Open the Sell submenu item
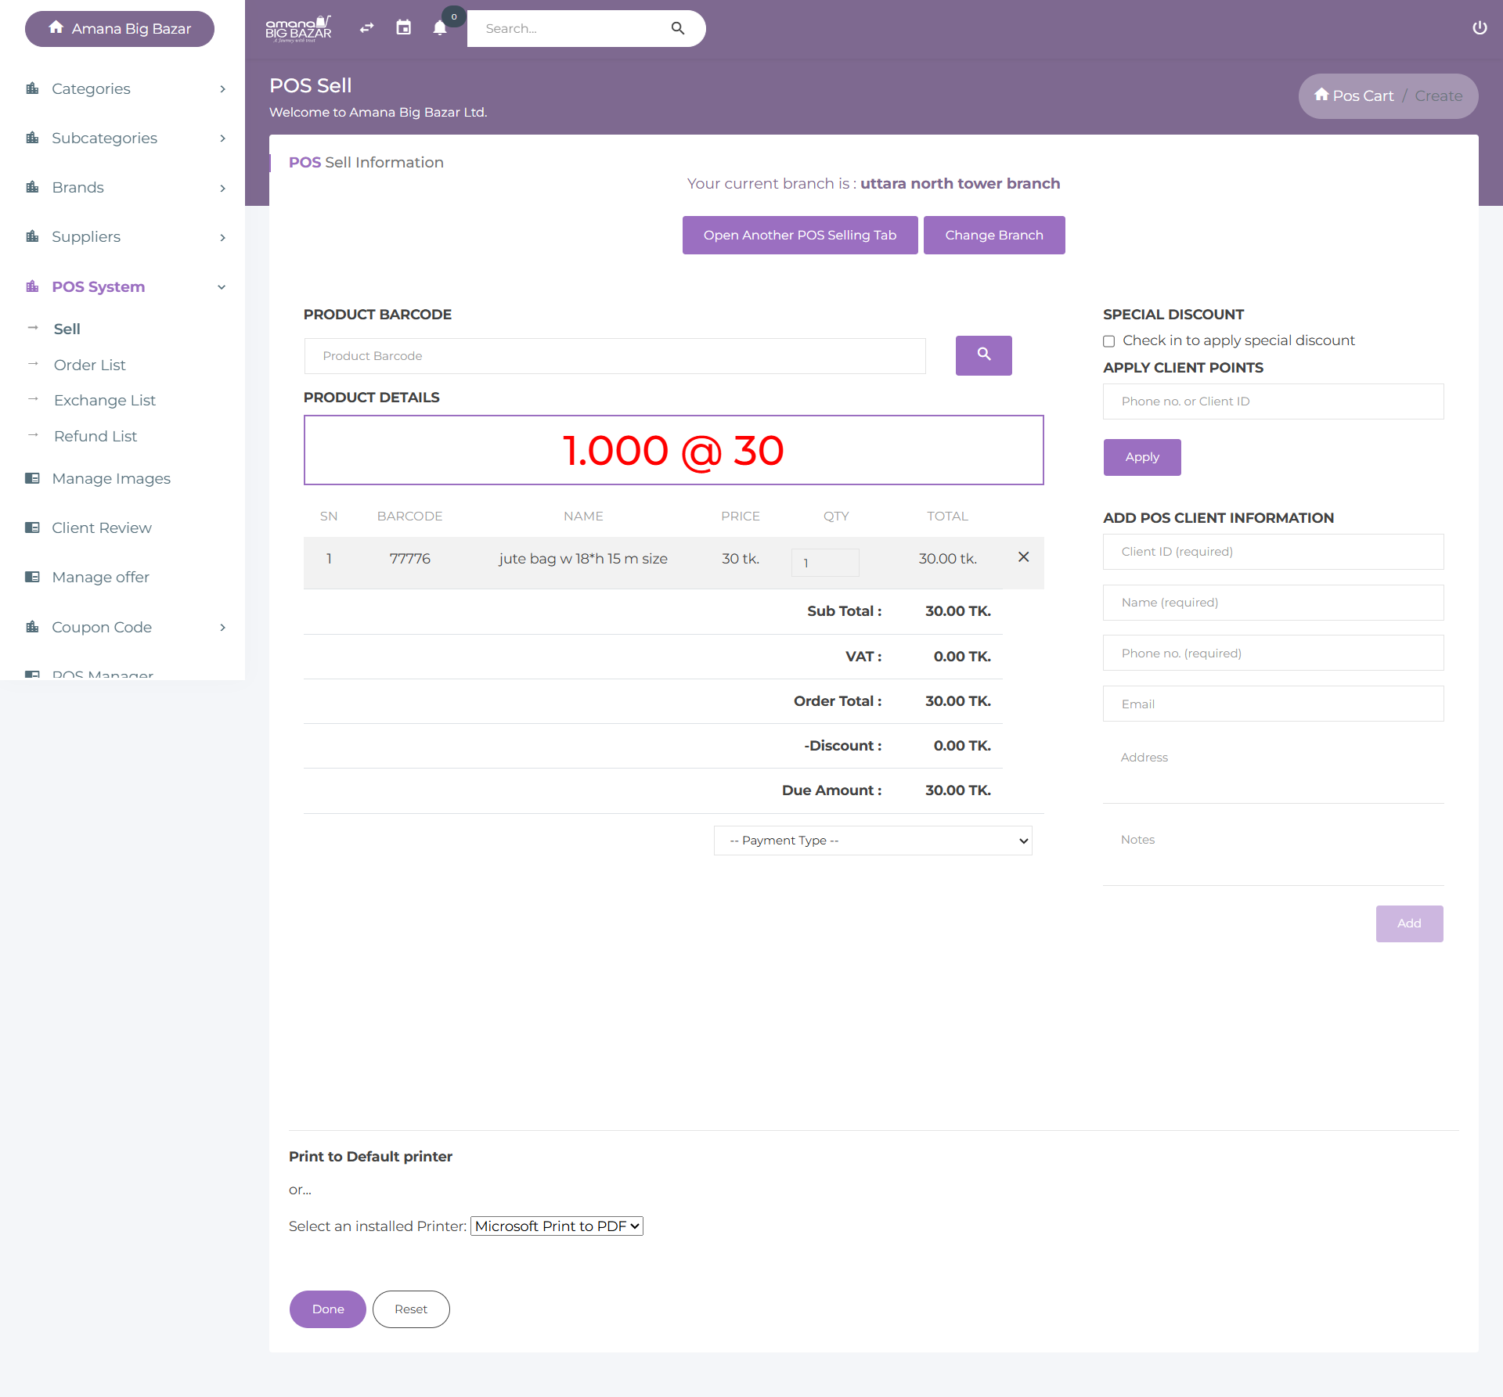 coord(67,329)
